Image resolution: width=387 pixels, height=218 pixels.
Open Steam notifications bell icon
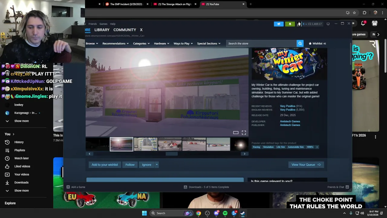tap(290, 24)
